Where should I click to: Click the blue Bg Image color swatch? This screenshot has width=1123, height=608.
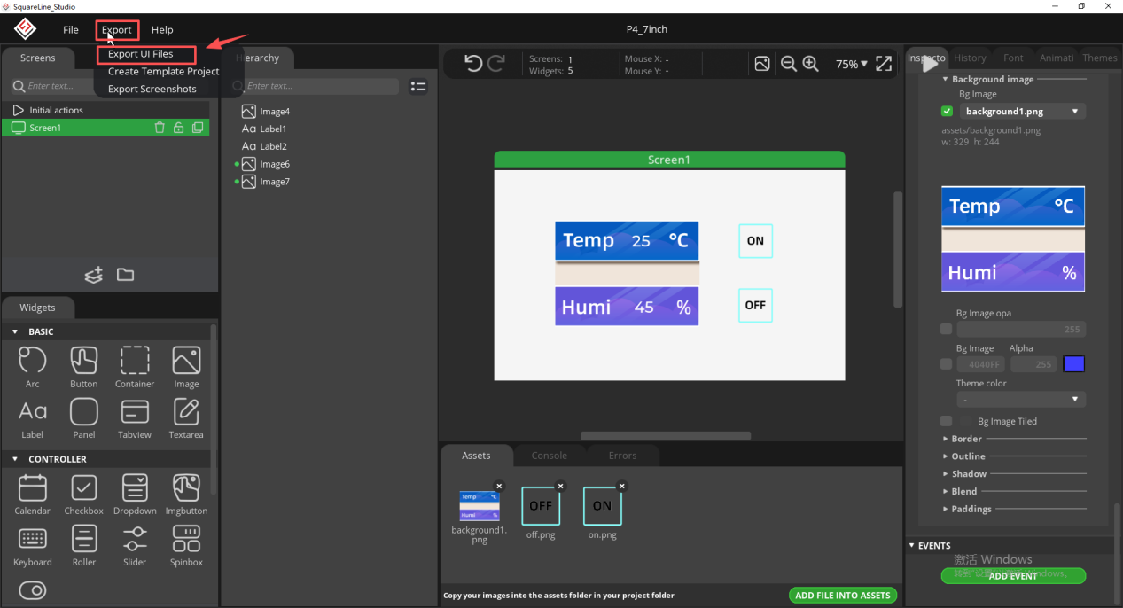coord(1073,364)
